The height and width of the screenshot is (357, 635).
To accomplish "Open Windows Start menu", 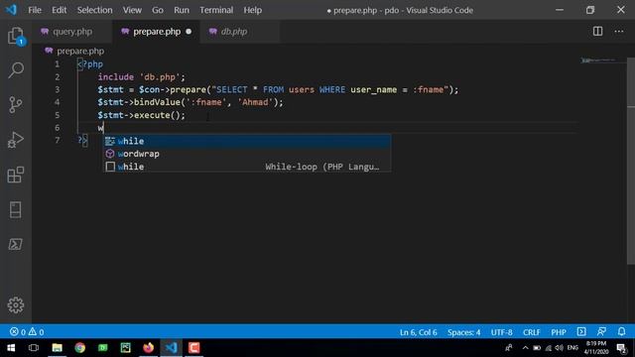I will click(x=11, y=348).
